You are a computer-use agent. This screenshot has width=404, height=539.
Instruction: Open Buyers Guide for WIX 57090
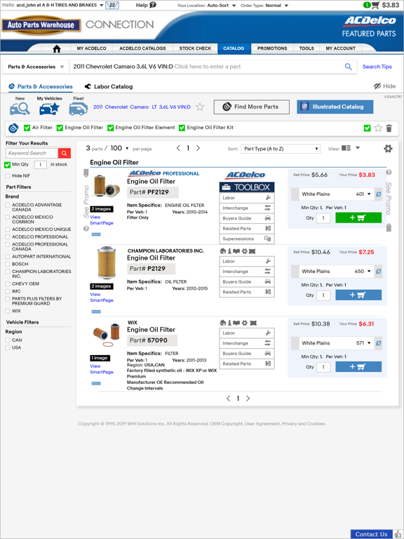click(x=247, y=354)
